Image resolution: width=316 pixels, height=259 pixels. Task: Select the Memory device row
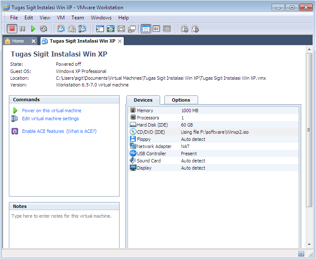tap(214, 111)
